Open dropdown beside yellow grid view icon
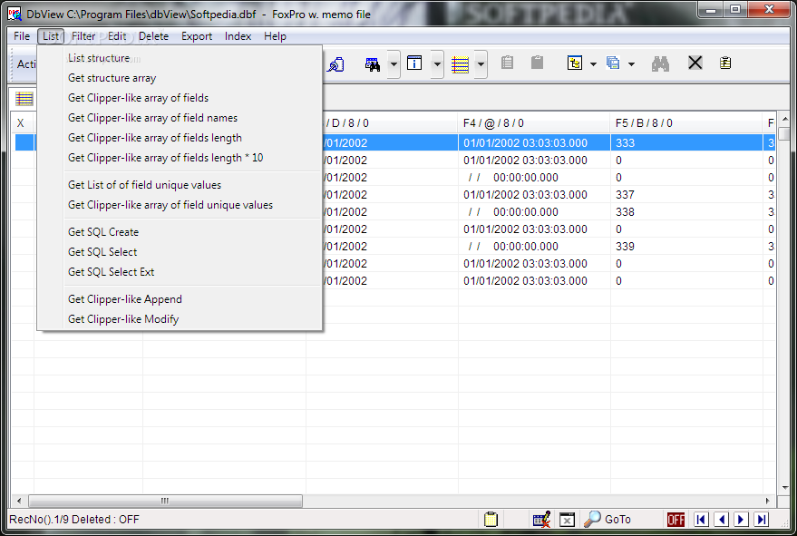Screen dimensions: 797x536 tap(481, 64)
